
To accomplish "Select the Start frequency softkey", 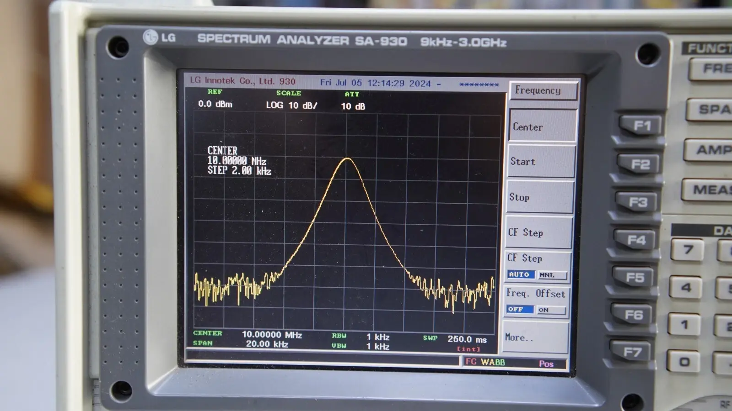I will (x=541, y=162).
